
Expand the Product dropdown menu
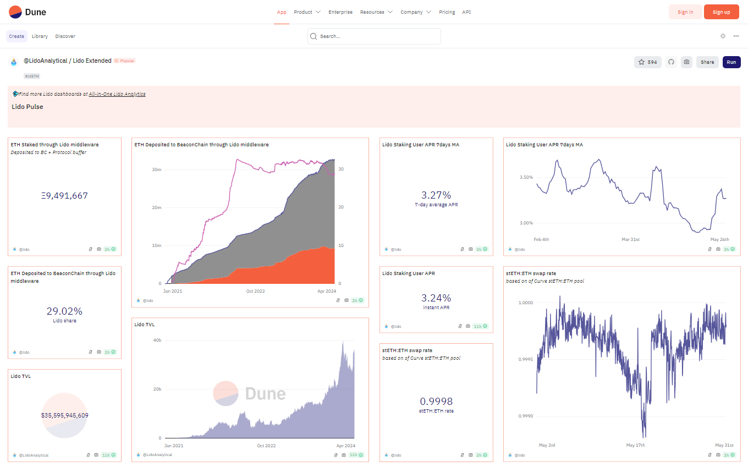pos(307,12)
